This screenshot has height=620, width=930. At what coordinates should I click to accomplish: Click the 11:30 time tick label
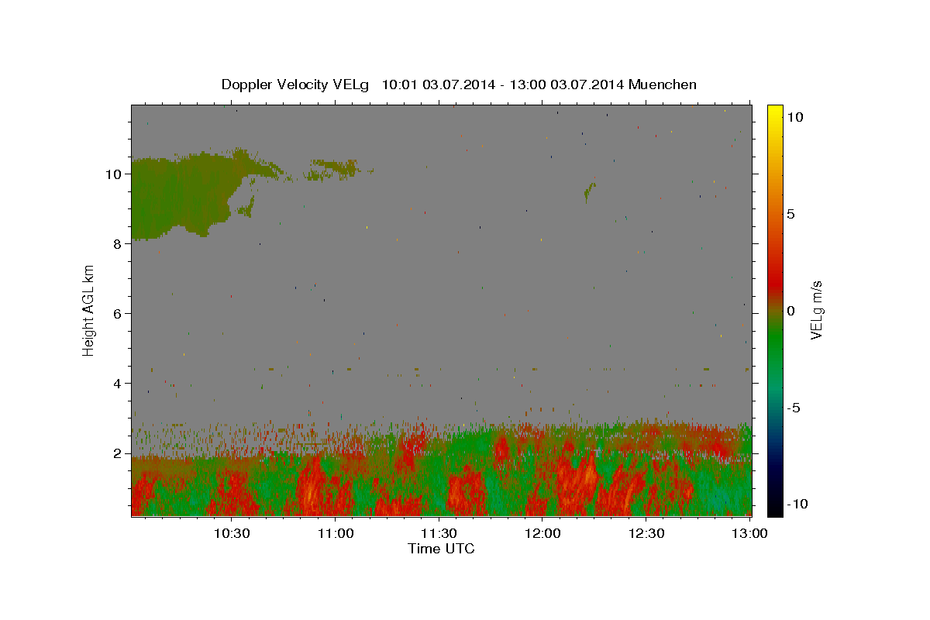(439, 534)
